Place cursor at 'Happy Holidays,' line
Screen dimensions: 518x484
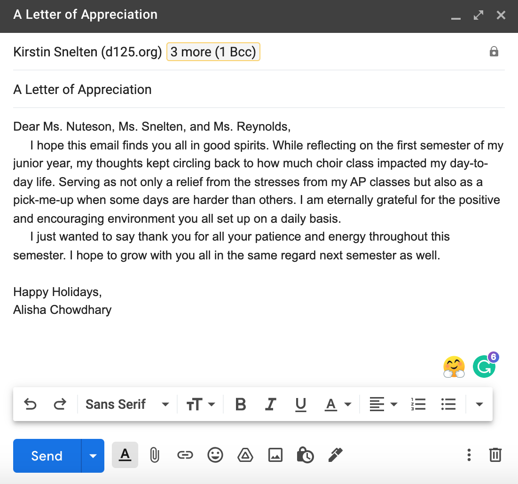tap(57, 292)
